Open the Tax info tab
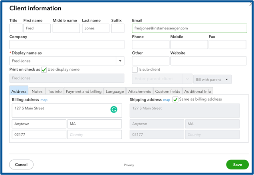Image resolution: width=254 pixels, height=175 pixels. 55,91
